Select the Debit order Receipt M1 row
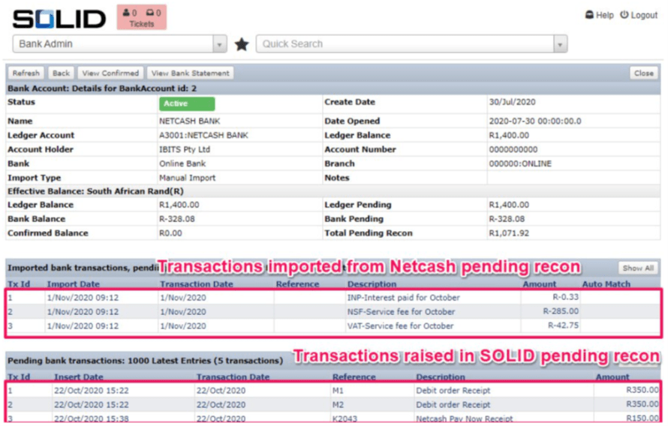668x426 pixels. 454,390
